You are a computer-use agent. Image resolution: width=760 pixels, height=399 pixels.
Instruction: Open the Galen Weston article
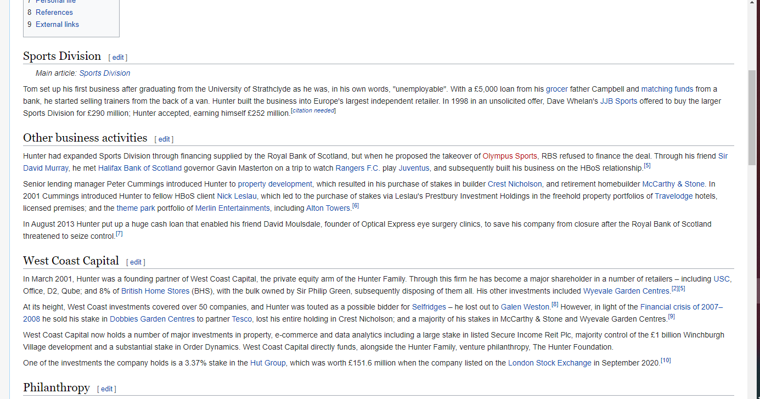(x=525, y=307)
